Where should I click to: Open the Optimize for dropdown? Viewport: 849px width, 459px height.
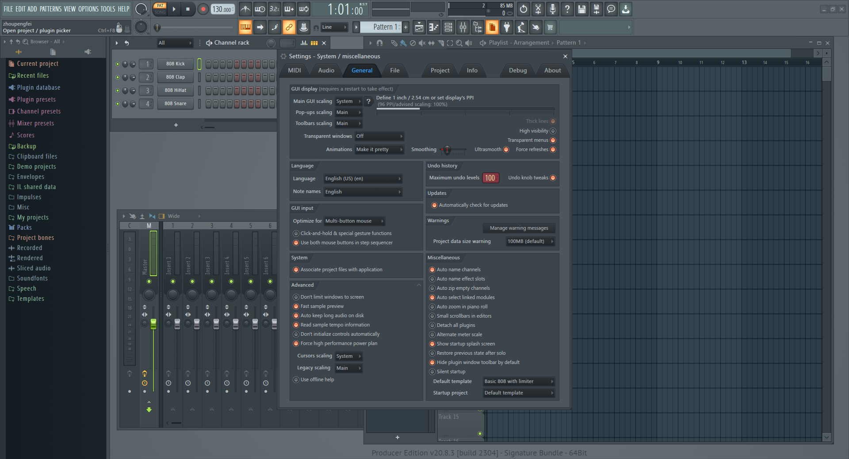click(x=355, y=221)
